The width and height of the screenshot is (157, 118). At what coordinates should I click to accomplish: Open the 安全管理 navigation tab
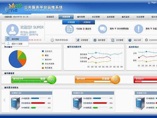pyautogui.click(x=96, y=17)
